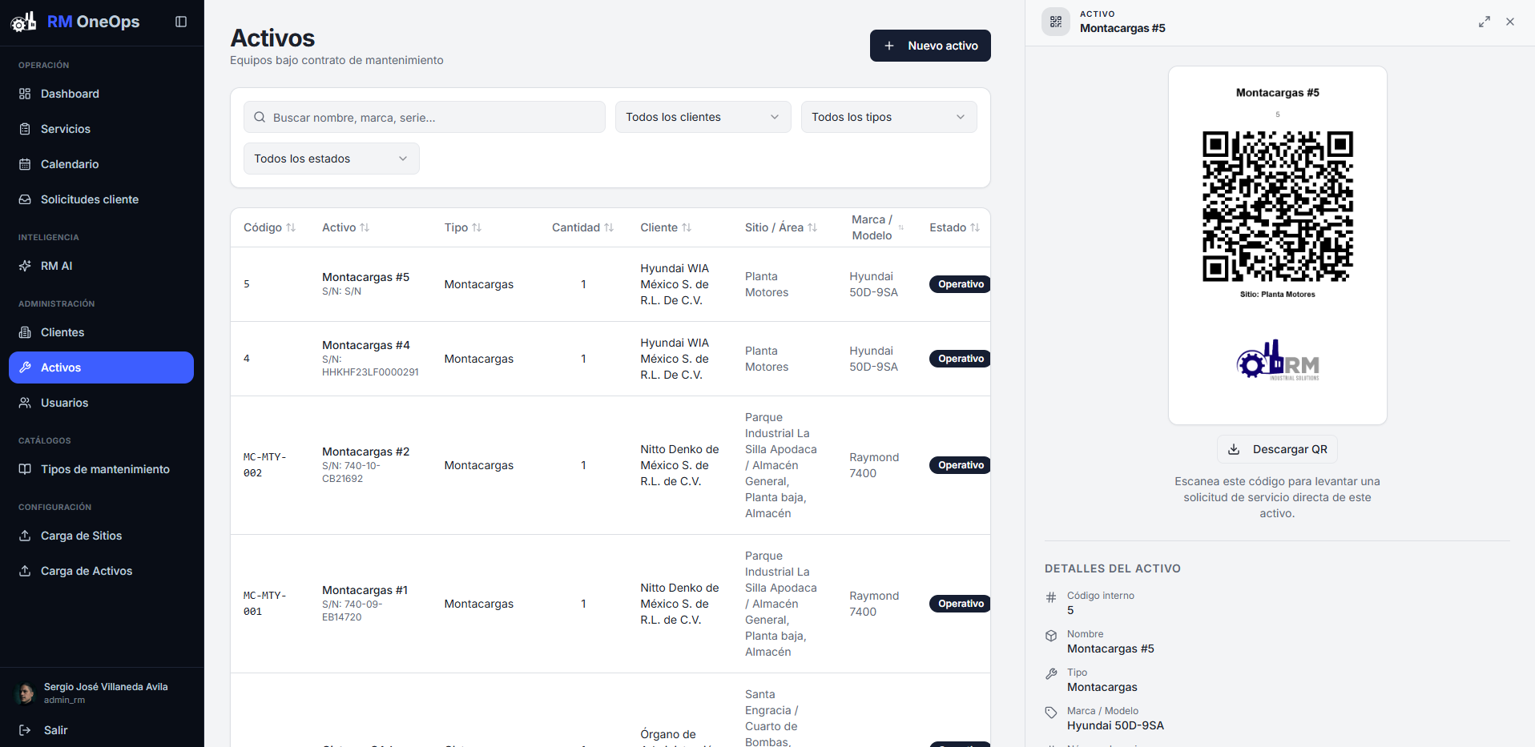Collapse the sidebar with the panel toggle icon
Viewport: 1535px width, 747px height.
tap(181, 22)
